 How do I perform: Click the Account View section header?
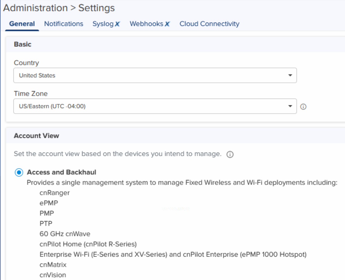point(36,136)
